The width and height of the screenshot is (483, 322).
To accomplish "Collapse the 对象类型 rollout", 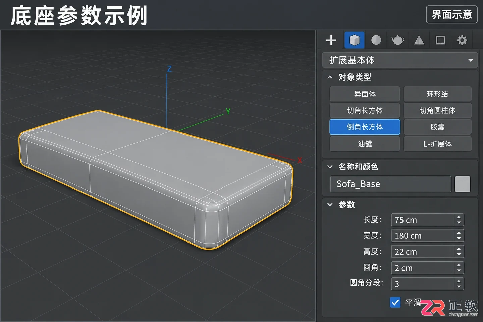I will [x=330, y=77].
